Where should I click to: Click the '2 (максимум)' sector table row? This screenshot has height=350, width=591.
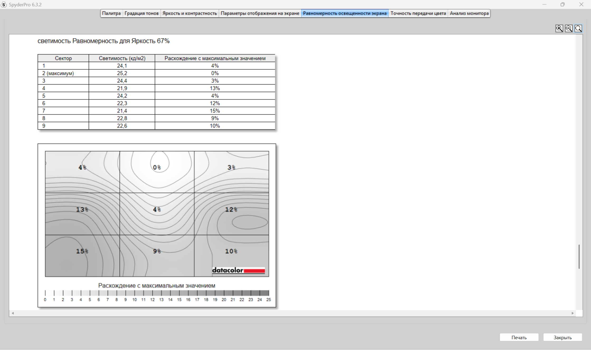pyautogui.click(x=156, y=73)
